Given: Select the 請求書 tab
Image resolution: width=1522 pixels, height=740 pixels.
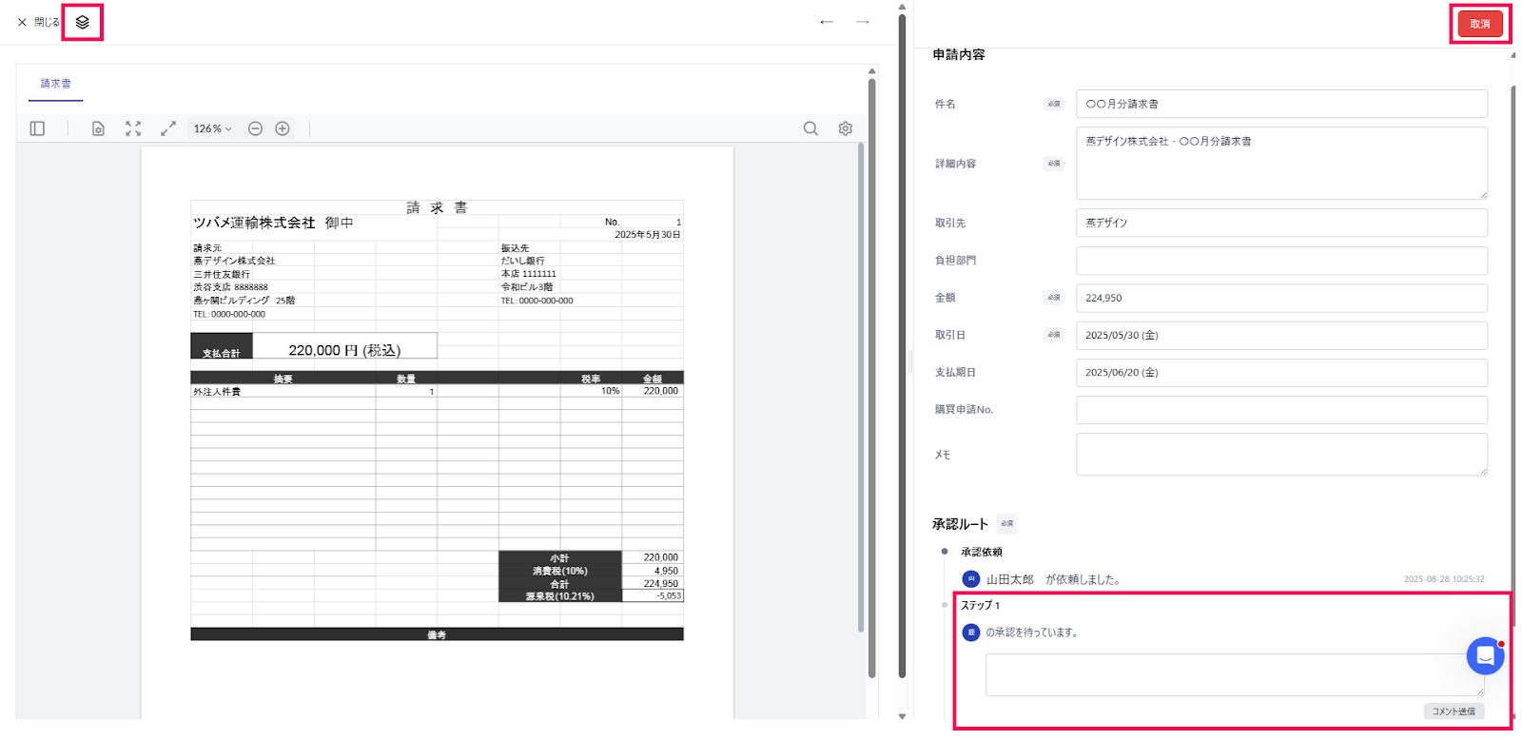Looking at the screenshot, I should [x=55, y=84].
